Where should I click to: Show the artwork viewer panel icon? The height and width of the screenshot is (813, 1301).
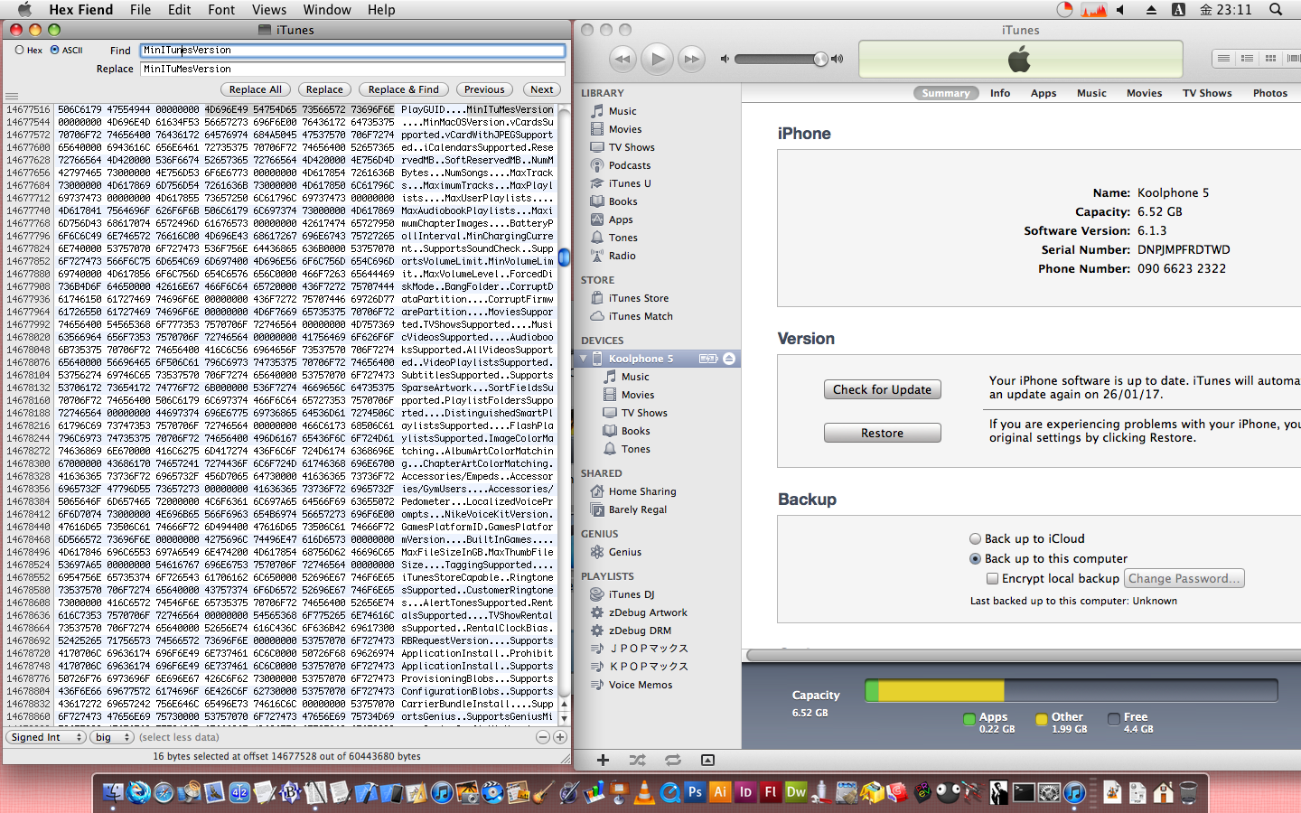click(x=707, y=761)
